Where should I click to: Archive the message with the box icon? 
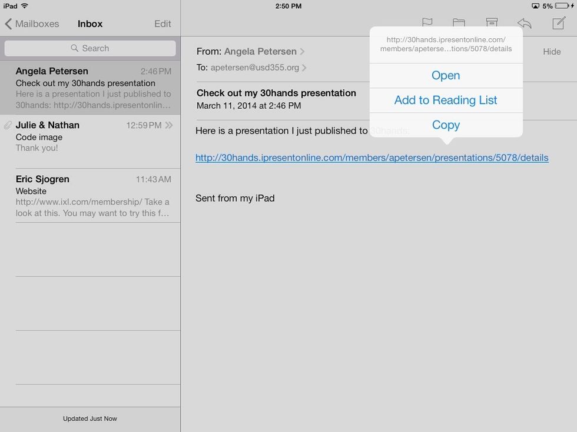(x=492, y=23)
